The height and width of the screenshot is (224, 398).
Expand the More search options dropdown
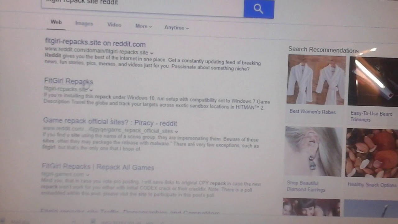coord(144,26)
